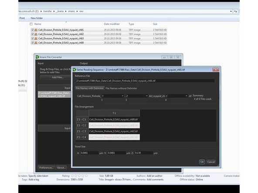Confirm with the OK button

202,162
